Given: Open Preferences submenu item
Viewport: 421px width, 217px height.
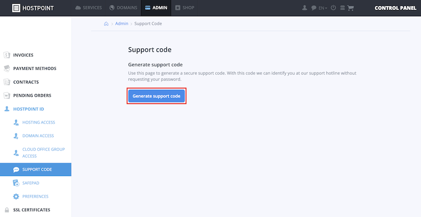Looking at the screenshot, I should pyautogui.click(x=35, y=197).
